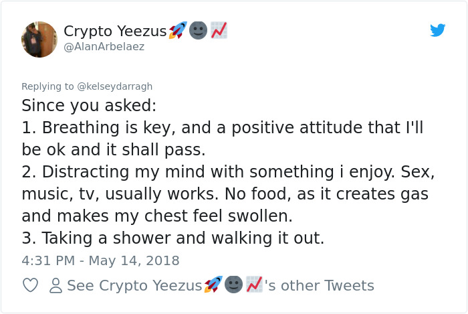468x314 pixels.
Task: Click the rocket emoji beside the display name
Action: [x=178, y=30]
